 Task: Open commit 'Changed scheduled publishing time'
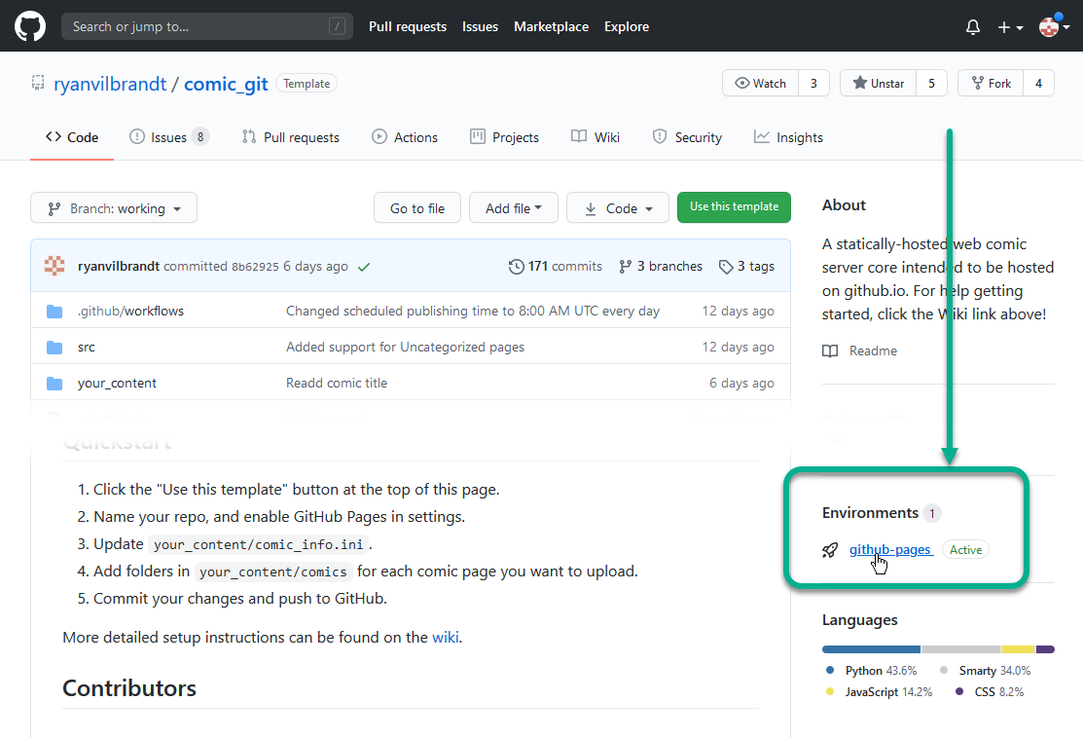[473, 311]
